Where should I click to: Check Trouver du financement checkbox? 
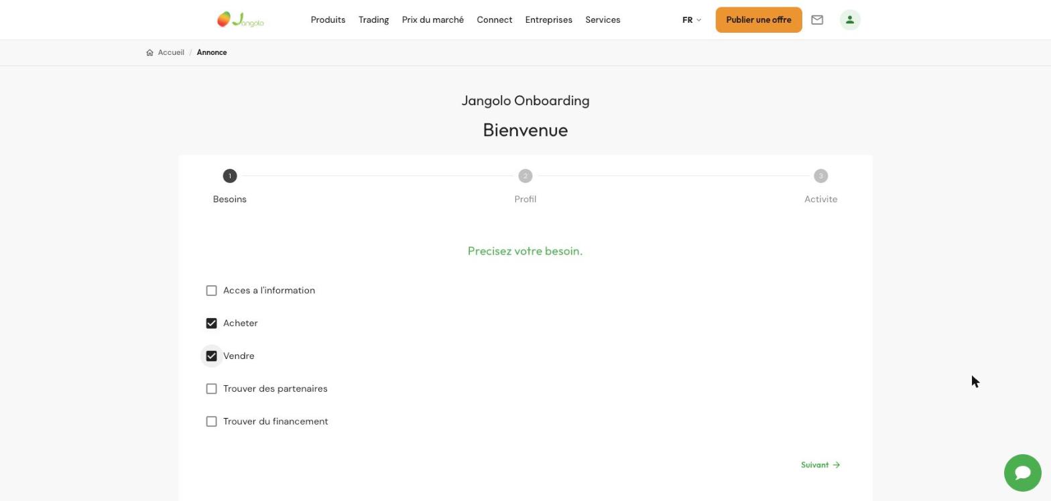(211, 422)
